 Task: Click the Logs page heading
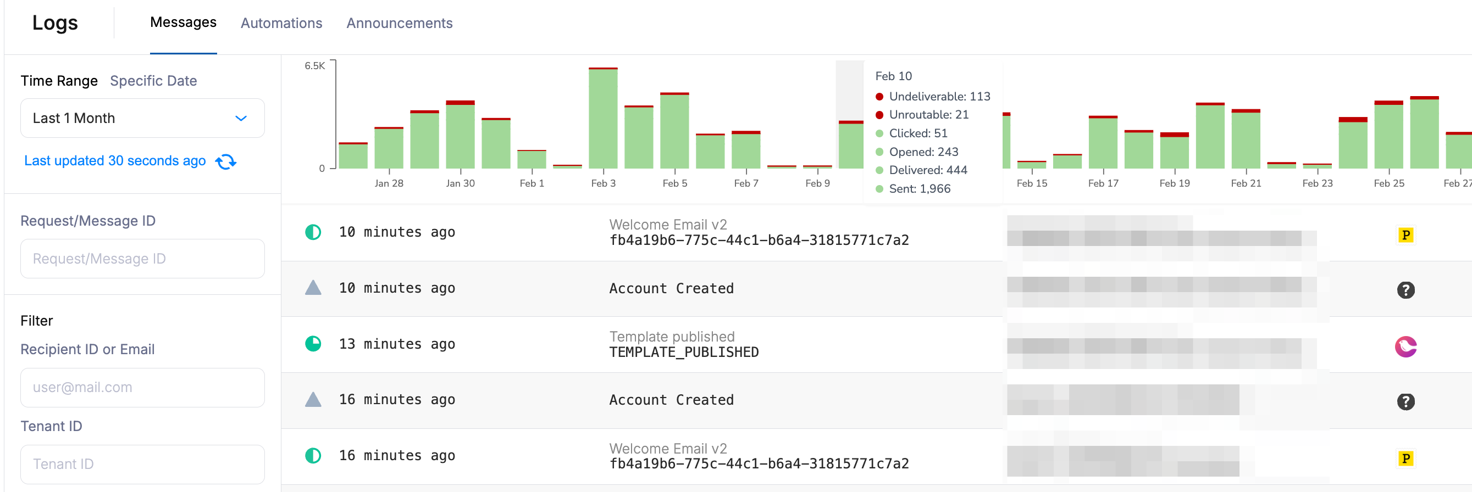(x=55, y=23)
